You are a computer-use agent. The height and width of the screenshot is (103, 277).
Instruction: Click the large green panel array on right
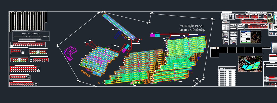[185, 48]
